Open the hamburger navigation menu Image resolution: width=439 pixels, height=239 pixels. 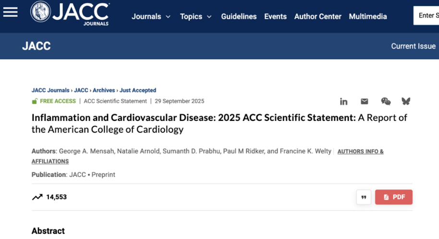pyautogui.click(x=10, y=12)
